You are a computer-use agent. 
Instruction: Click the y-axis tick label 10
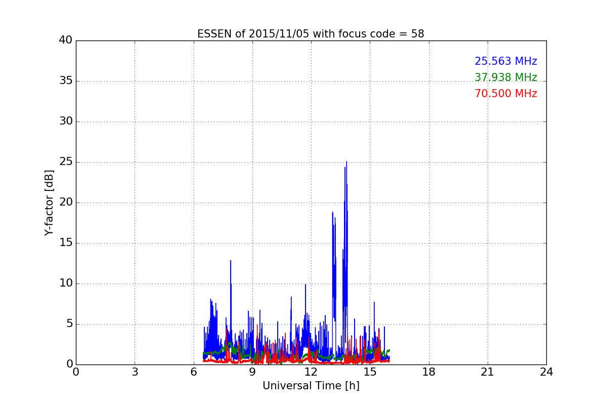[66, 283]
